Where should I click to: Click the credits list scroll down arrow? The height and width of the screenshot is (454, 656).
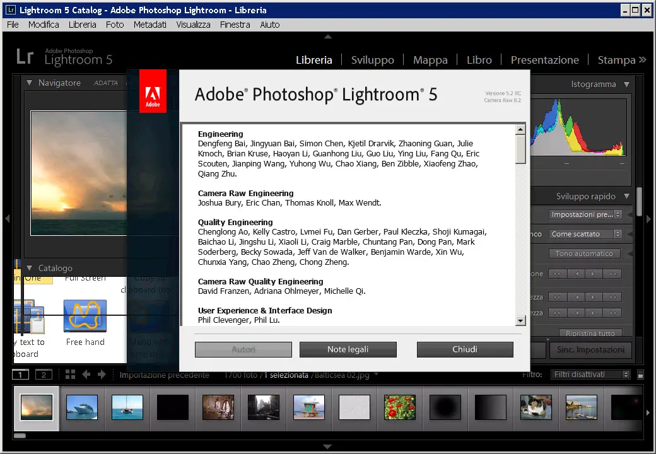[x=520, y=321]
